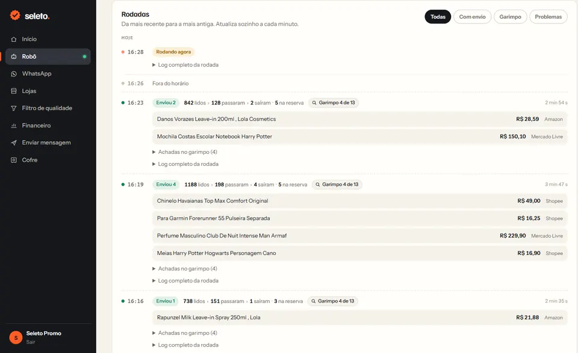Screen dimensions: 578x353
Task: Expand Log completo for 16:23 round
Action: click(x=185, y=164)
